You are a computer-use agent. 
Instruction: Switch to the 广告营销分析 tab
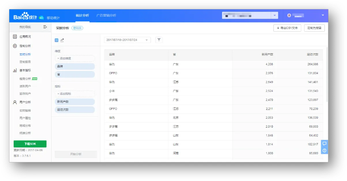[x=106, y=15]
